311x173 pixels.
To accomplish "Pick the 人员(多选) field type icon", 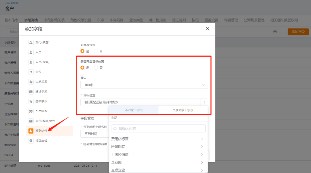I will [31, 62].
